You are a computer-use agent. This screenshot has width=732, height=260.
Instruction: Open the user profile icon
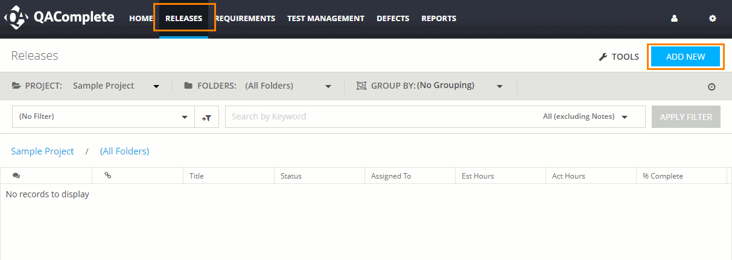coord(674,19)
